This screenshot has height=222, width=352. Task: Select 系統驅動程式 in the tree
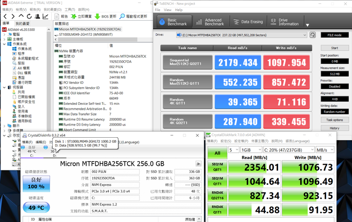pos(28,58)
